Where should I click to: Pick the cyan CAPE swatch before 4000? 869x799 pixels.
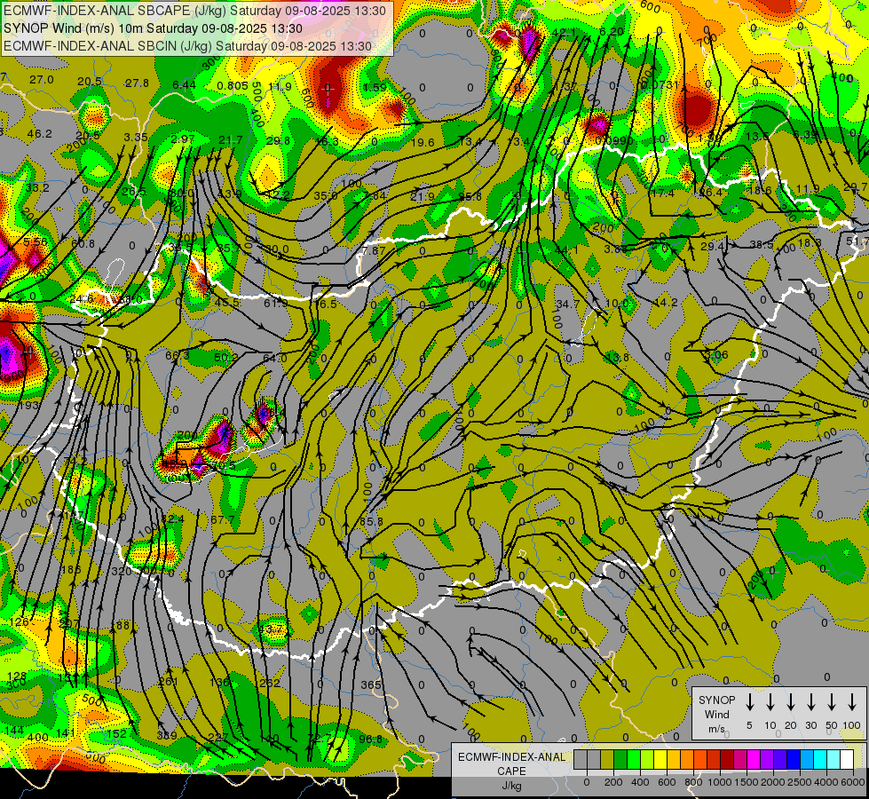tap(819, 760)
